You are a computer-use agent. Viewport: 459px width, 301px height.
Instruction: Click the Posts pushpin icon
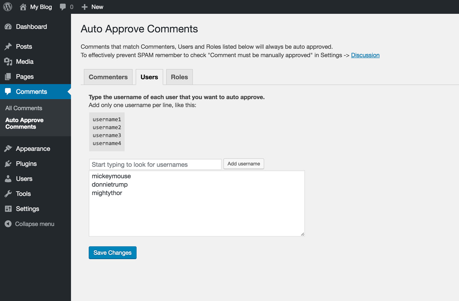8,47
